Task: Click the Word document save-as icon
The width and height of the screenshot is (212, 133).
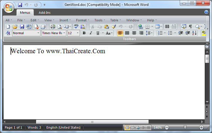Action: point(29,27)
